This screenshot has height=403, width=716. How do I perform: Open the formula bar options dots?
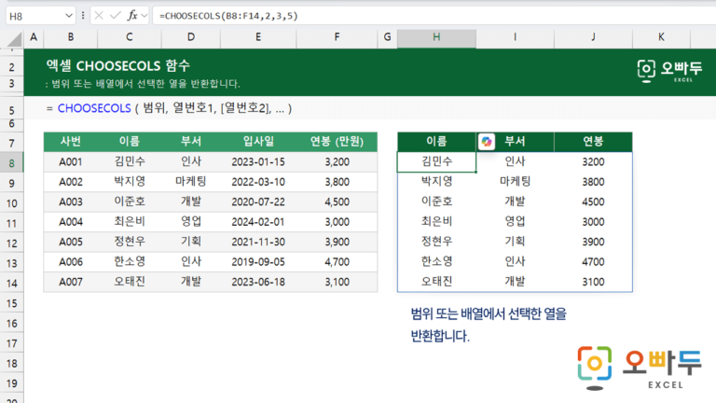[83, 16]
